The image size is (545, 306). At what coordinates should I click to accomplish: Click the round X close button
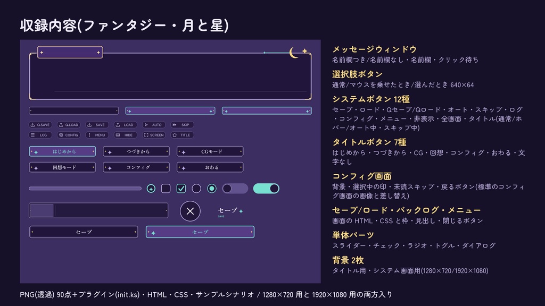tap(190, 211)
